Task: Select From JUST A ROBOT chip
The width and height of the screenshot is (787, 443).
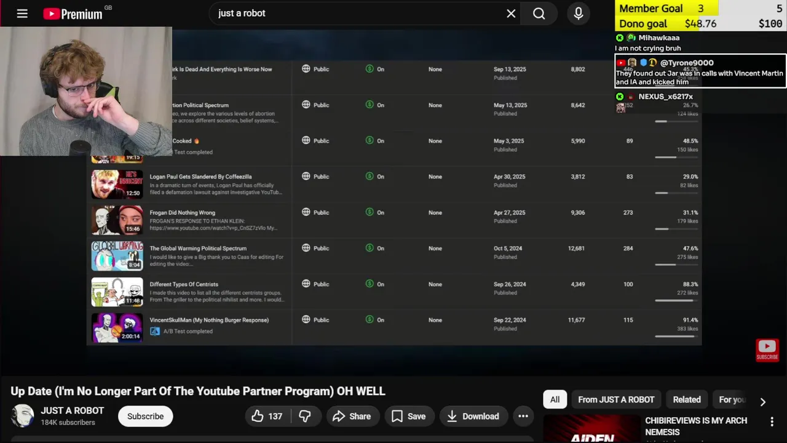Action: point(616,400)
